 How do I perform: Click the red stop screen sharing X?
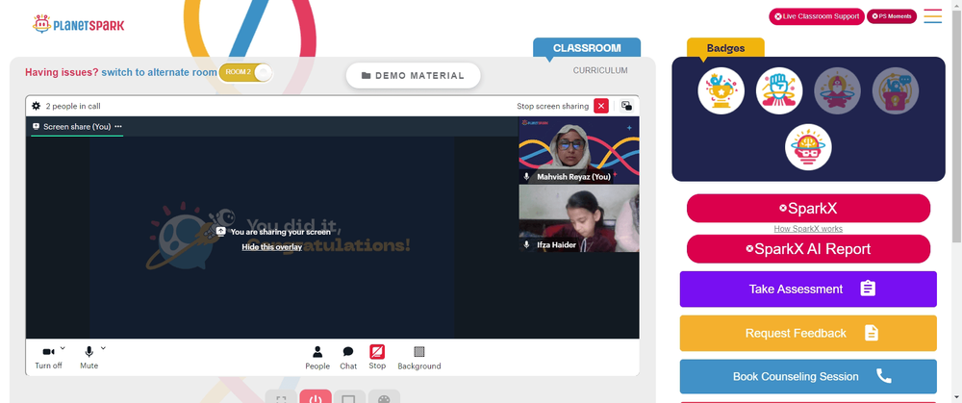[x=601, y=106]
